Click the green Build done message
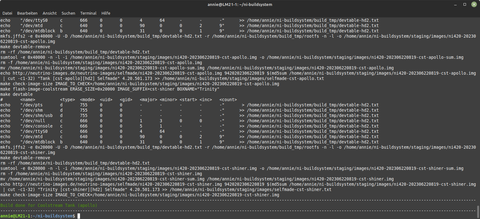Viewport: 480px width, 219px height. coord(49,206)
